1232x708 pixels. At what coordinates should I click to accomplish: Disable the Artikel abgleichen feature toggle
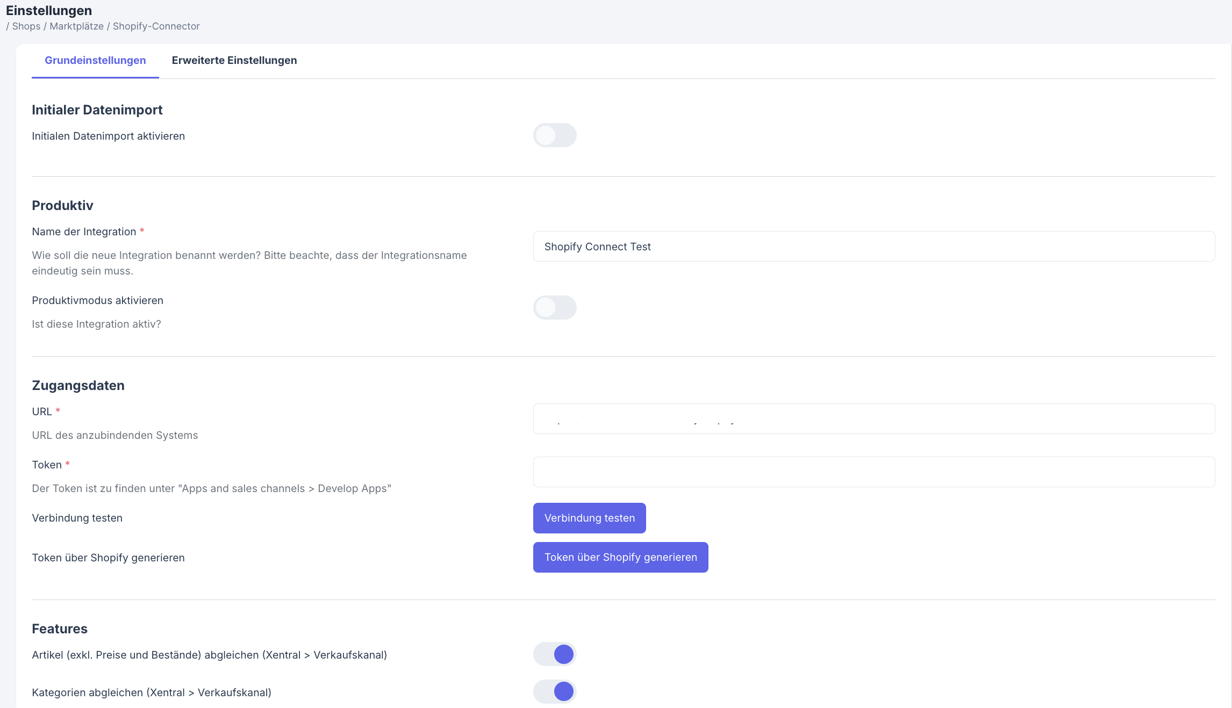click(x=554, y=654)
